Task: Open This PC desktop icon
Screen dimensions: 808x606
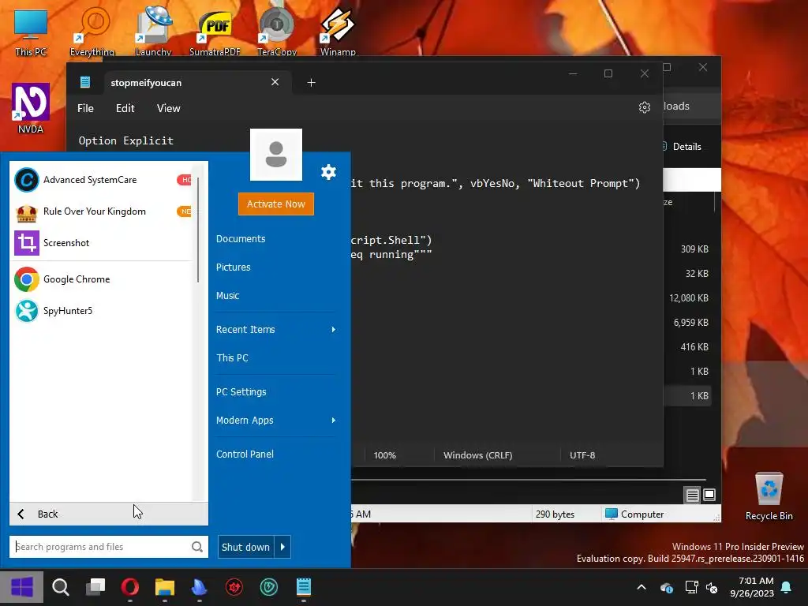Action: click(31, 32)
